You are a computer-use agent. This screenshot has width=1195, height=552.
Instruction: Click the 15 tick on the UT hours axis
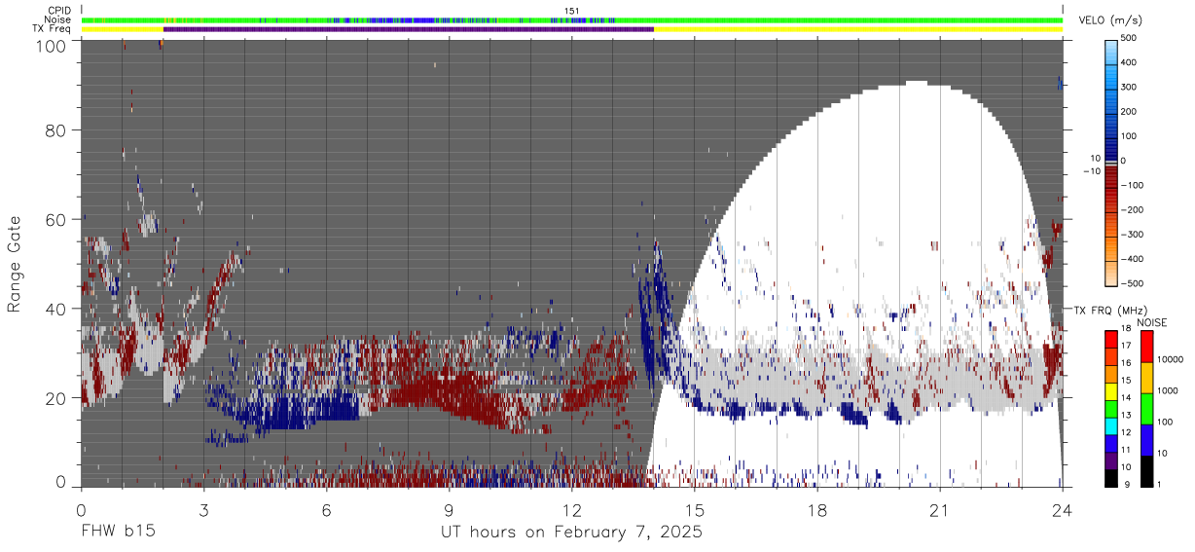click(694, 510)
